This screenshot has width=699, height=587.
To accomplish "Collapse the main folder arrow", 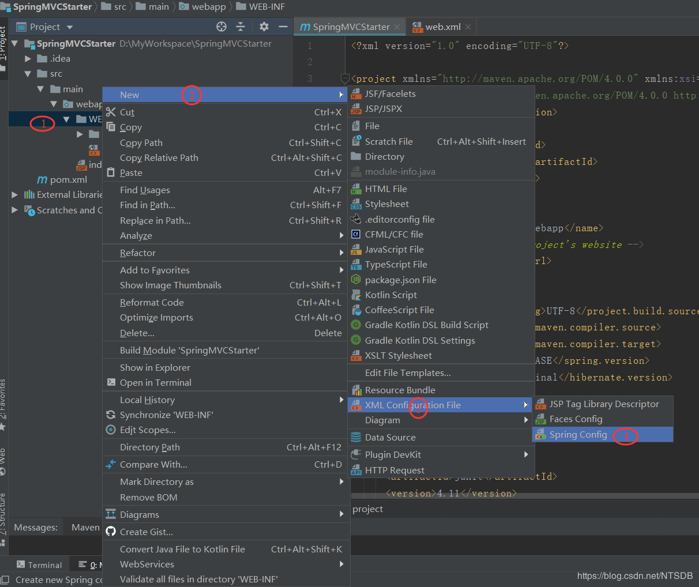I will click(x=40, y=89).
